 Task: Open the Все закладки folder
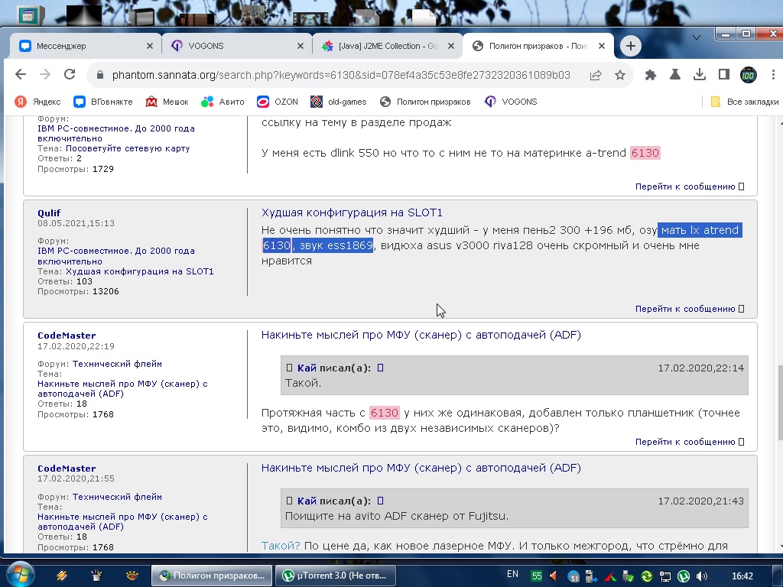745,102
